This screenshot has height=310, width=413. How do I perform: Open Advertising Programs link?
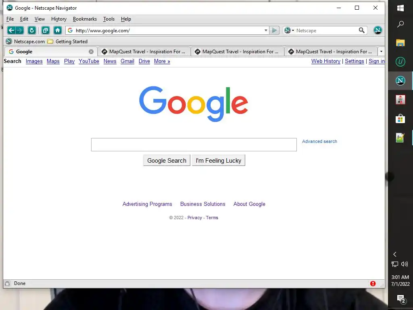pos(147,204)
